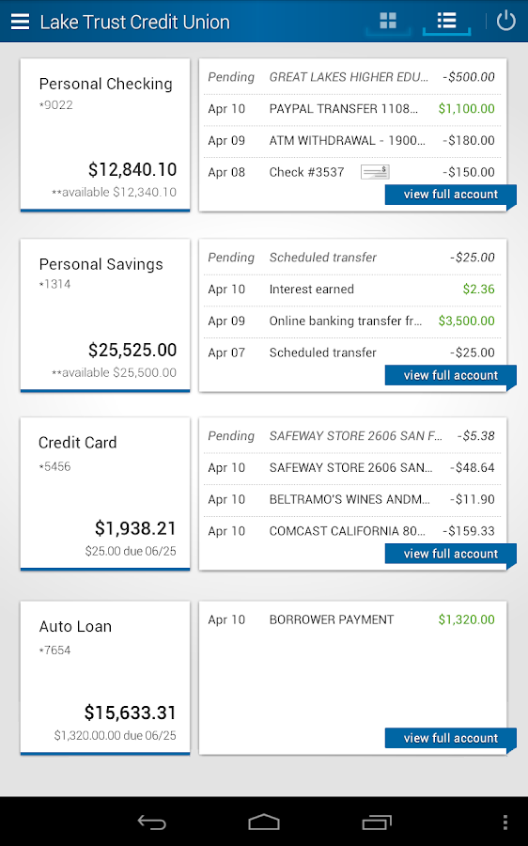Open Android recent apps

tap(377, 822)
